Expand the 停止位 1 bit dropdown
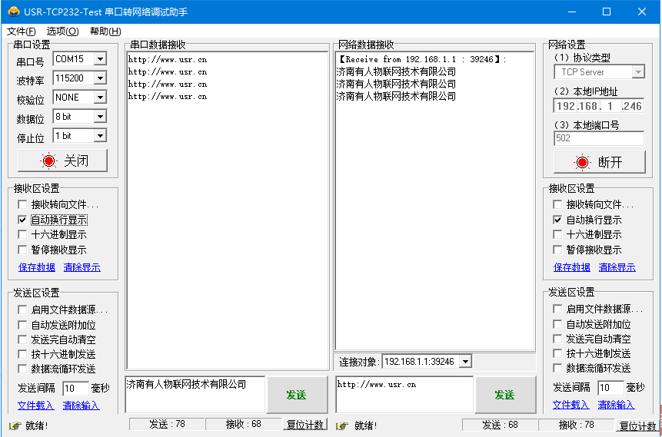 (100, 136)
